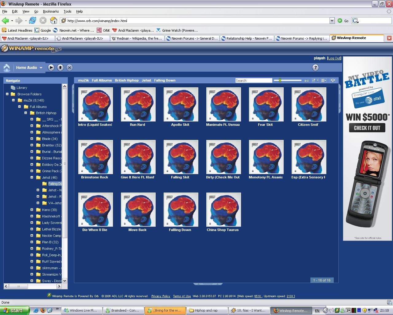Open the Home Audio dropdown arrow
This screenshot has height=315, width=393.
pyautogui.click(x=40, y=67)
